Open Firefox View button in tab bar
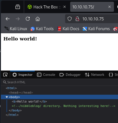The height and width of the screenshot is (123, 118). [18, 7]
